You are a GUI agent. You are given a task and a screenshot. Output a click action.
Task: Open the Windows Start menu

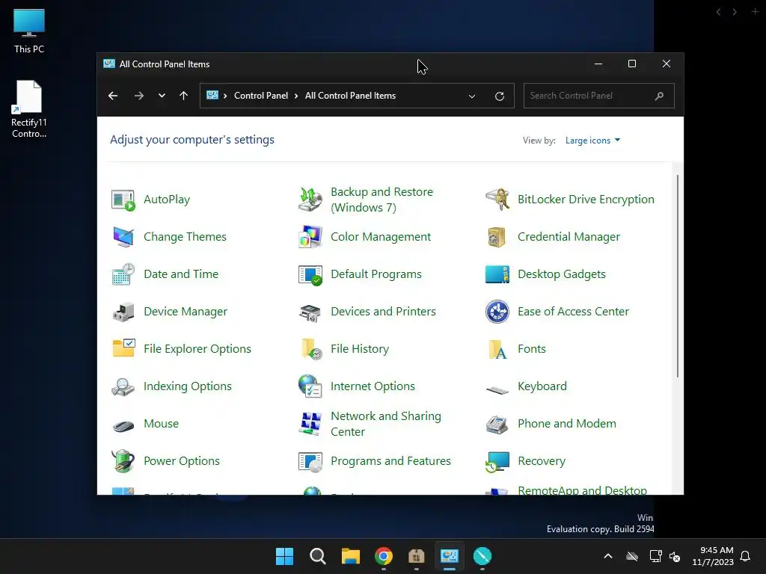point(284,556)
